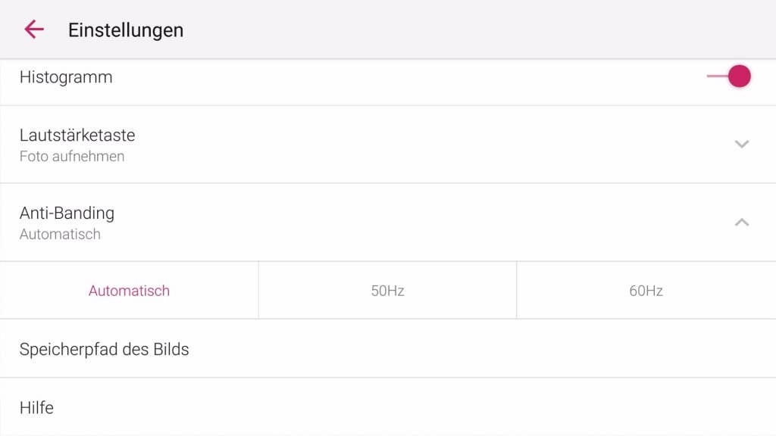
Task: Select the pink Automatisch anti-banding option
Action: coord(129,291)
